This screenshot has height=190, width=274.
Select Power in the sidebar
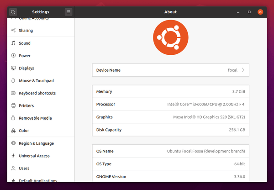click(41, 56)
